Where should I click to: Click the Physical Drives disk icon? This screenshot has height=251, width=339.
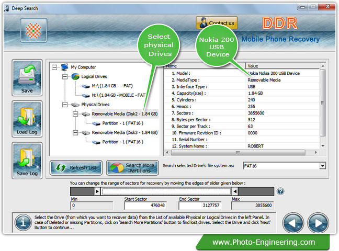tap(75, 105)
